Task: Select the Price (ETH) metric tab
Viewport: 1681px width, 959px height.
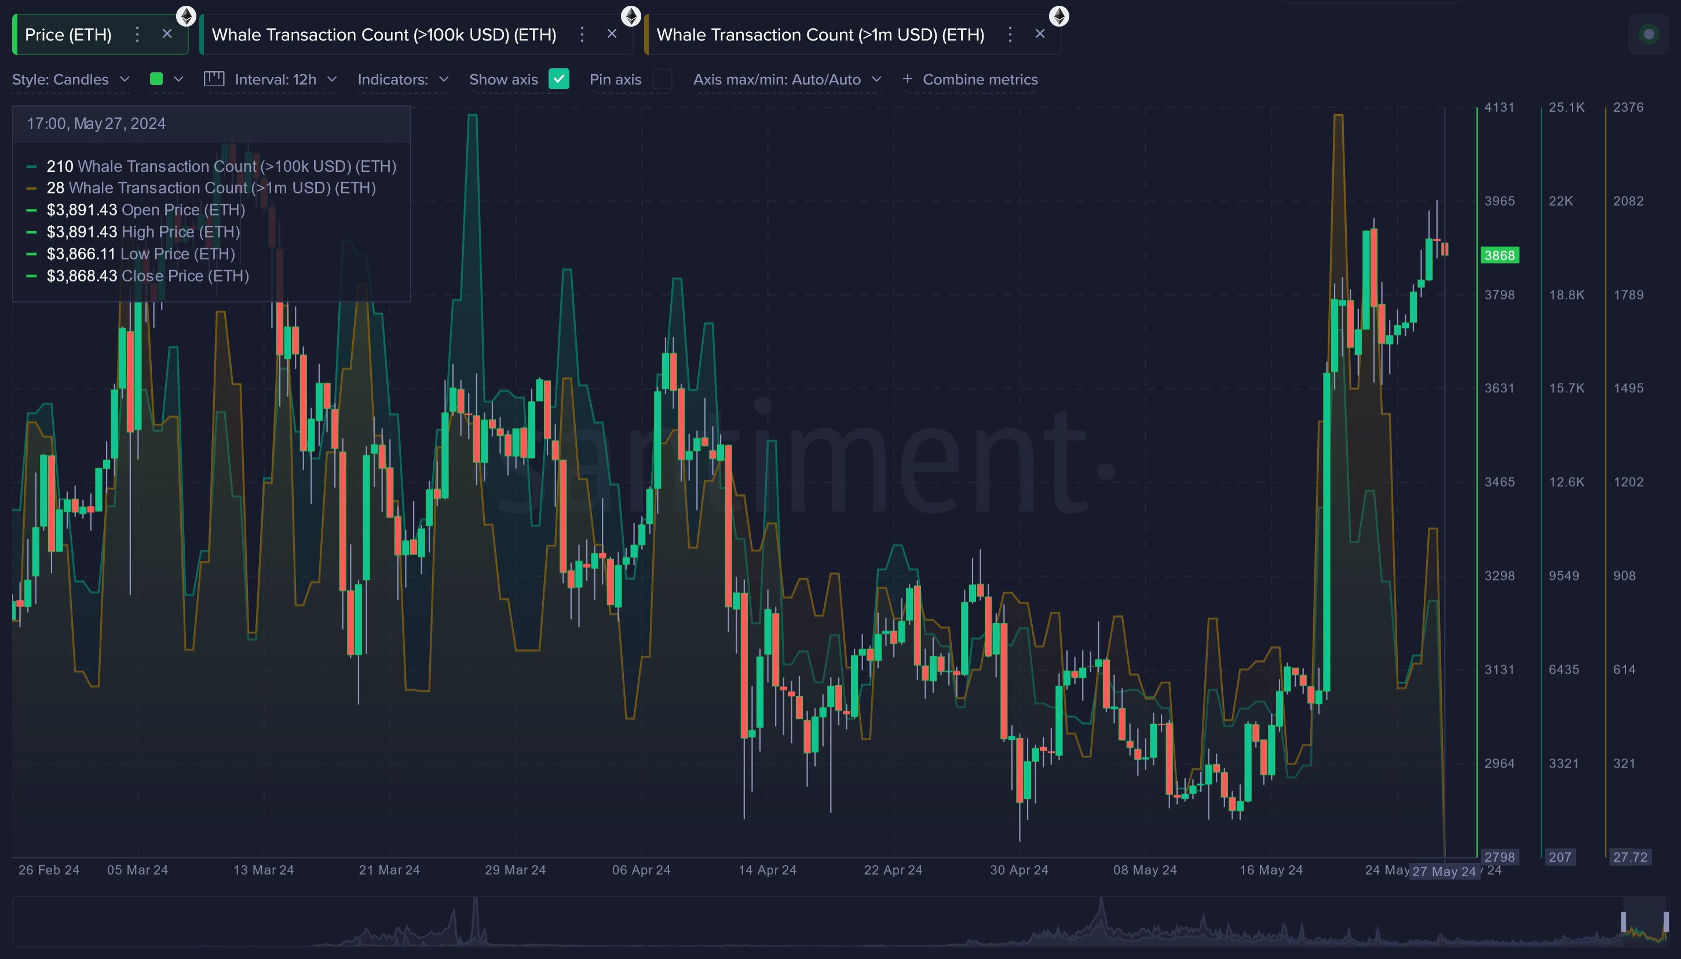Action: pos(68,35)
